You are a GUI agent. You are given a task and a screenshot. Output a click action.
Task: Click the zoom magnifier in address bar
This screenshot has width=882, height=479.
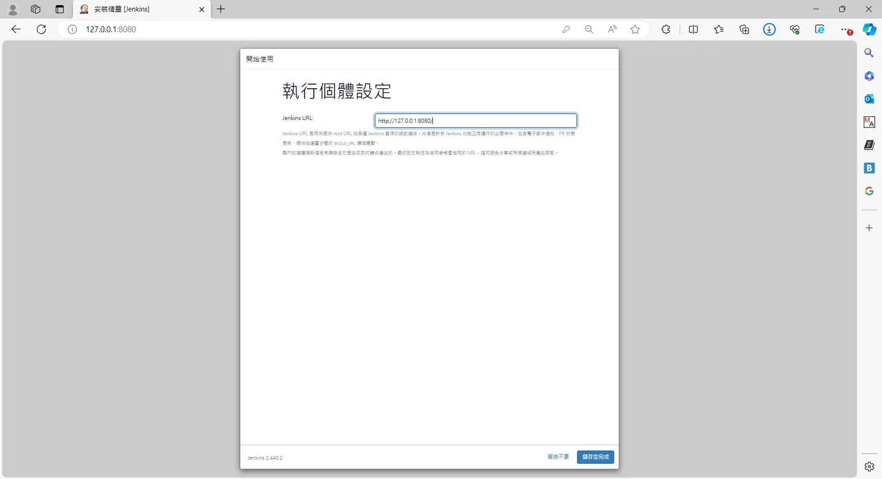(x=589, y=29)
